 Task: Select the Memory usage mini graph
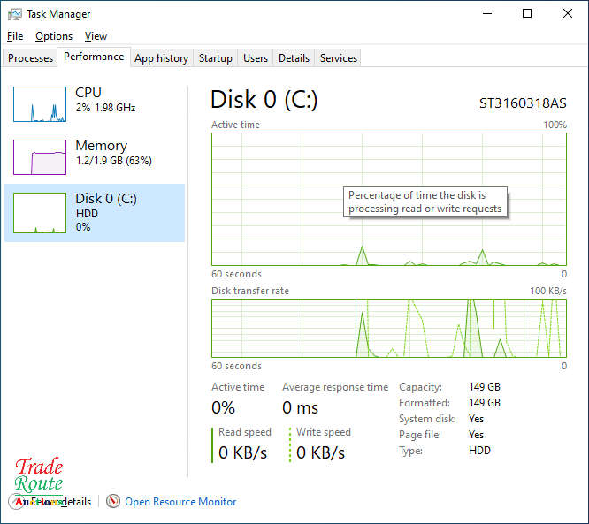[x=40, y=157]
